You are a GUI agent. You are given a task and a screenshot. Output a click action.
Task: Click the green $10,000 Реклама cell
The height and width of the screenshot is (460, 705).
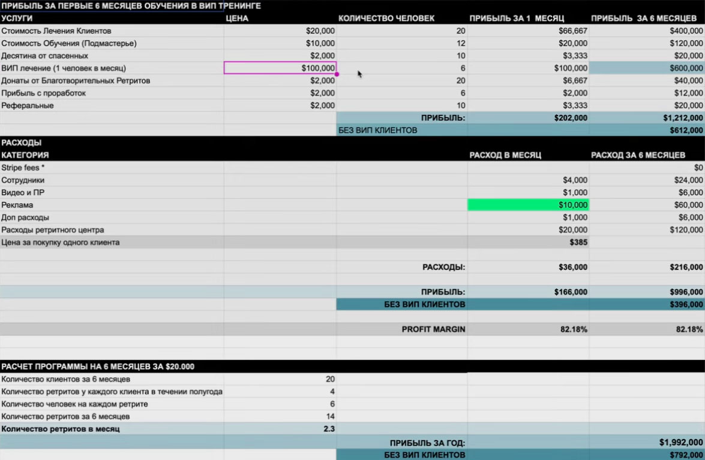pos(529,205)
